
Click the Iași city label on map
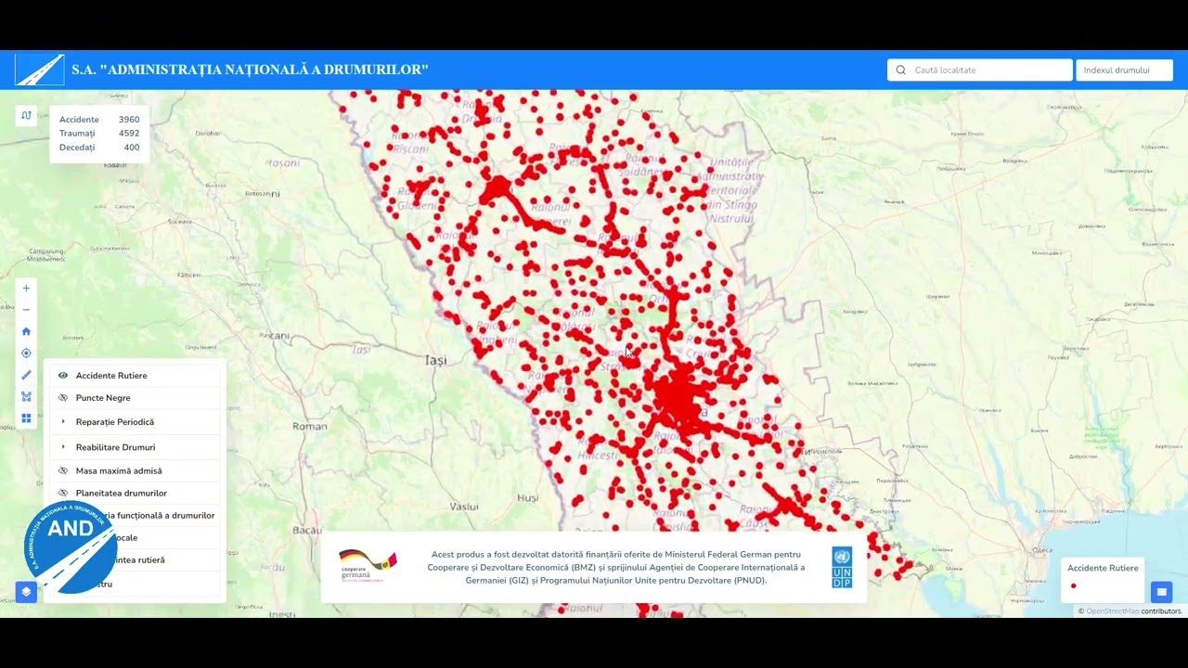coord(436,360)
